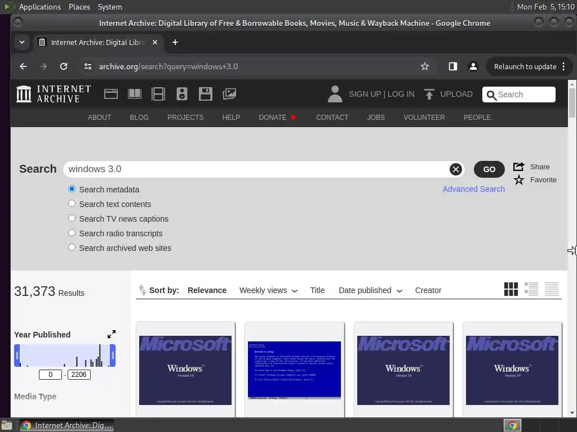
Task: Select Search radio transcripts option
Action: pyautogui.click(x=72, y=233)
